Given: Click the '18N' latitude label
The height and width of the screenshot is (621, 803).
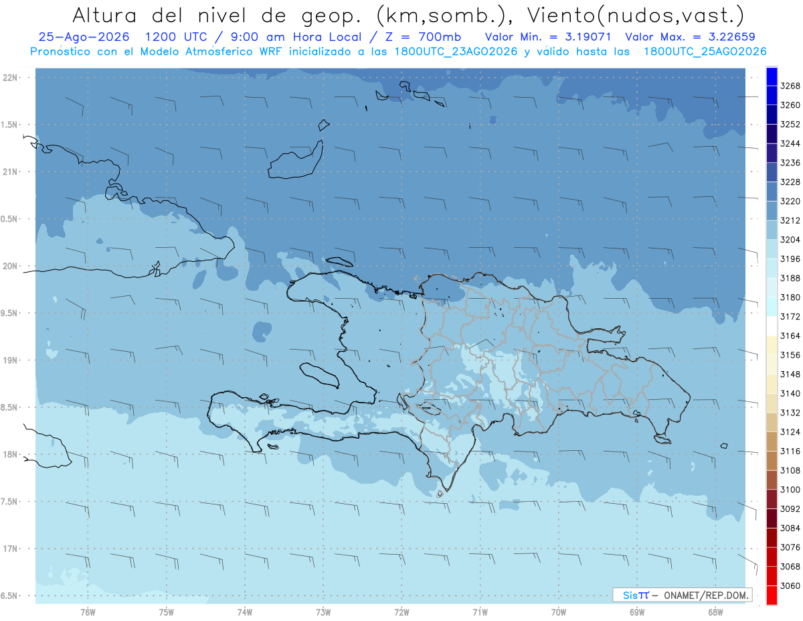Looking at the screenshot, I should 11,454.
